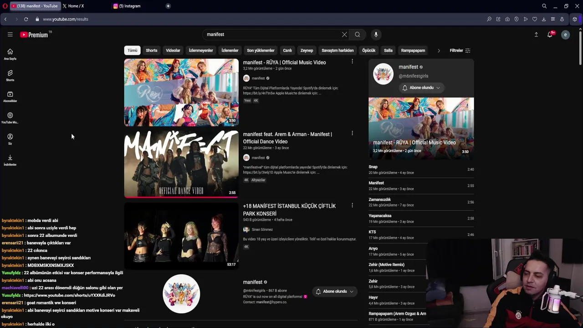Go to Ana Sayfa in sidebar
The height and width of the screenshot is (328, 583).
click(10, 54)
